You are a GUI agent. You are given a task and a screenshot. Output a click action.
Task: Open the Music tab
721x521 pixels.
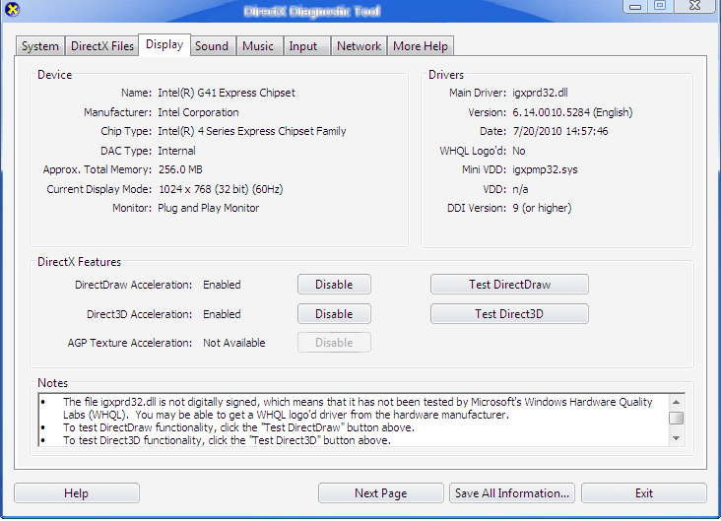pos(258,46)
